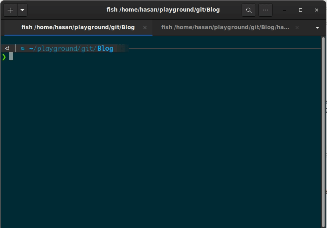The width and height of the screenshot is (327, 228).
Task: Close the terminal window
Action: (x=316, y=10)
